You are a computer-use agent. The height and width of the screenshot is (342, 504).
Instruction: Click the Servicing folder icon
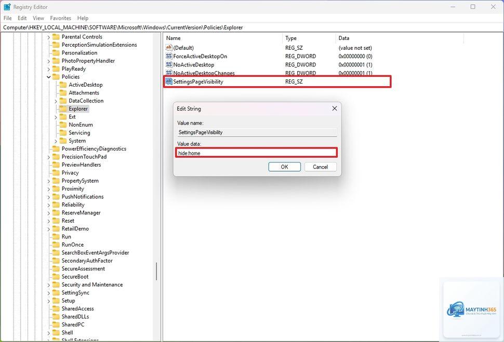(x=63, y=133)
